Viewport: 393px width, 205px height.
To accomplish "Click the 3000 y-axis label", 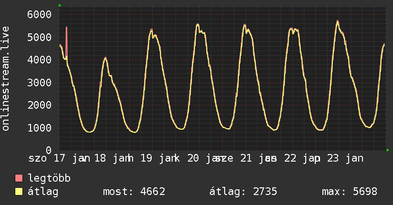I will 40,82.
